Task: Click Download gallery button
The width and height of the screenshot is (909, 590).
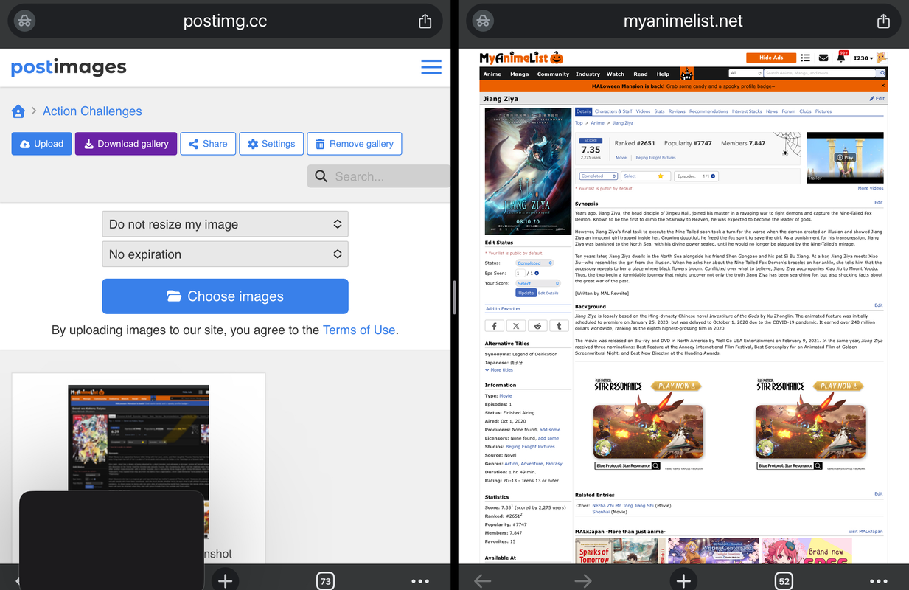Action: pos(126,144)
